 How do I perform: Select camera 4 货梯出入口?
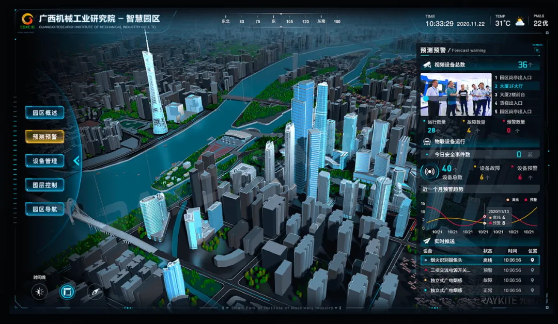[516, 103]
